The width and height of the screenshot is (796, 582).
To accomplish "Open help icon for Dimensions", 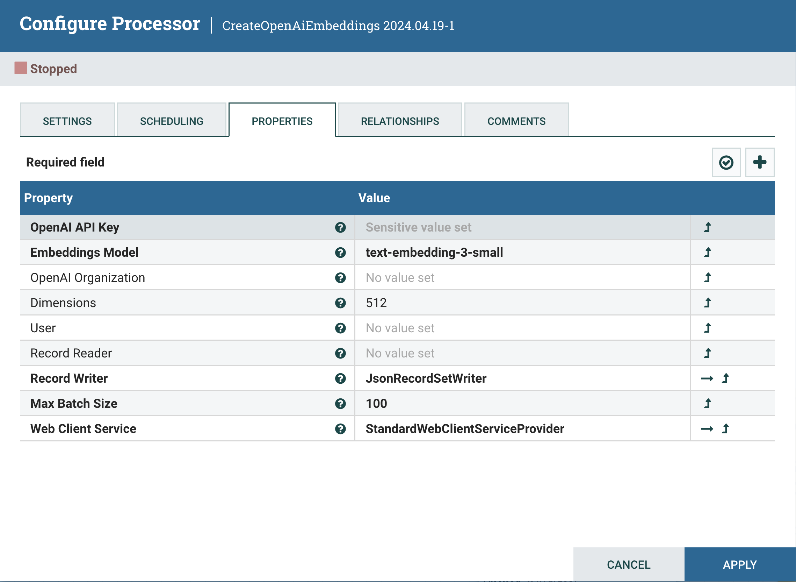I will [340, 303].
